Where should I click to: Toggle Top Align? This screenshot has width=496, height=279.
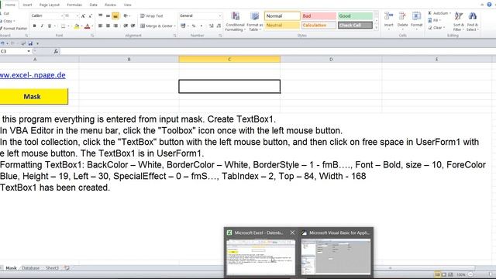click(100, 15)
